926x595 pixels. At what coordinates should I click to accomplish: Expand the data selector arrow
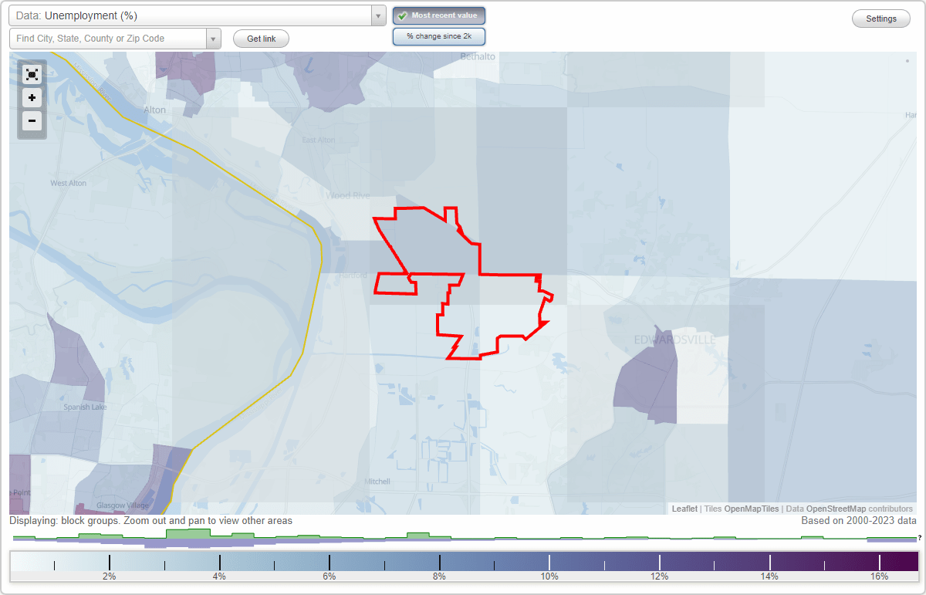pyautogui.click(x=378, y=15)
